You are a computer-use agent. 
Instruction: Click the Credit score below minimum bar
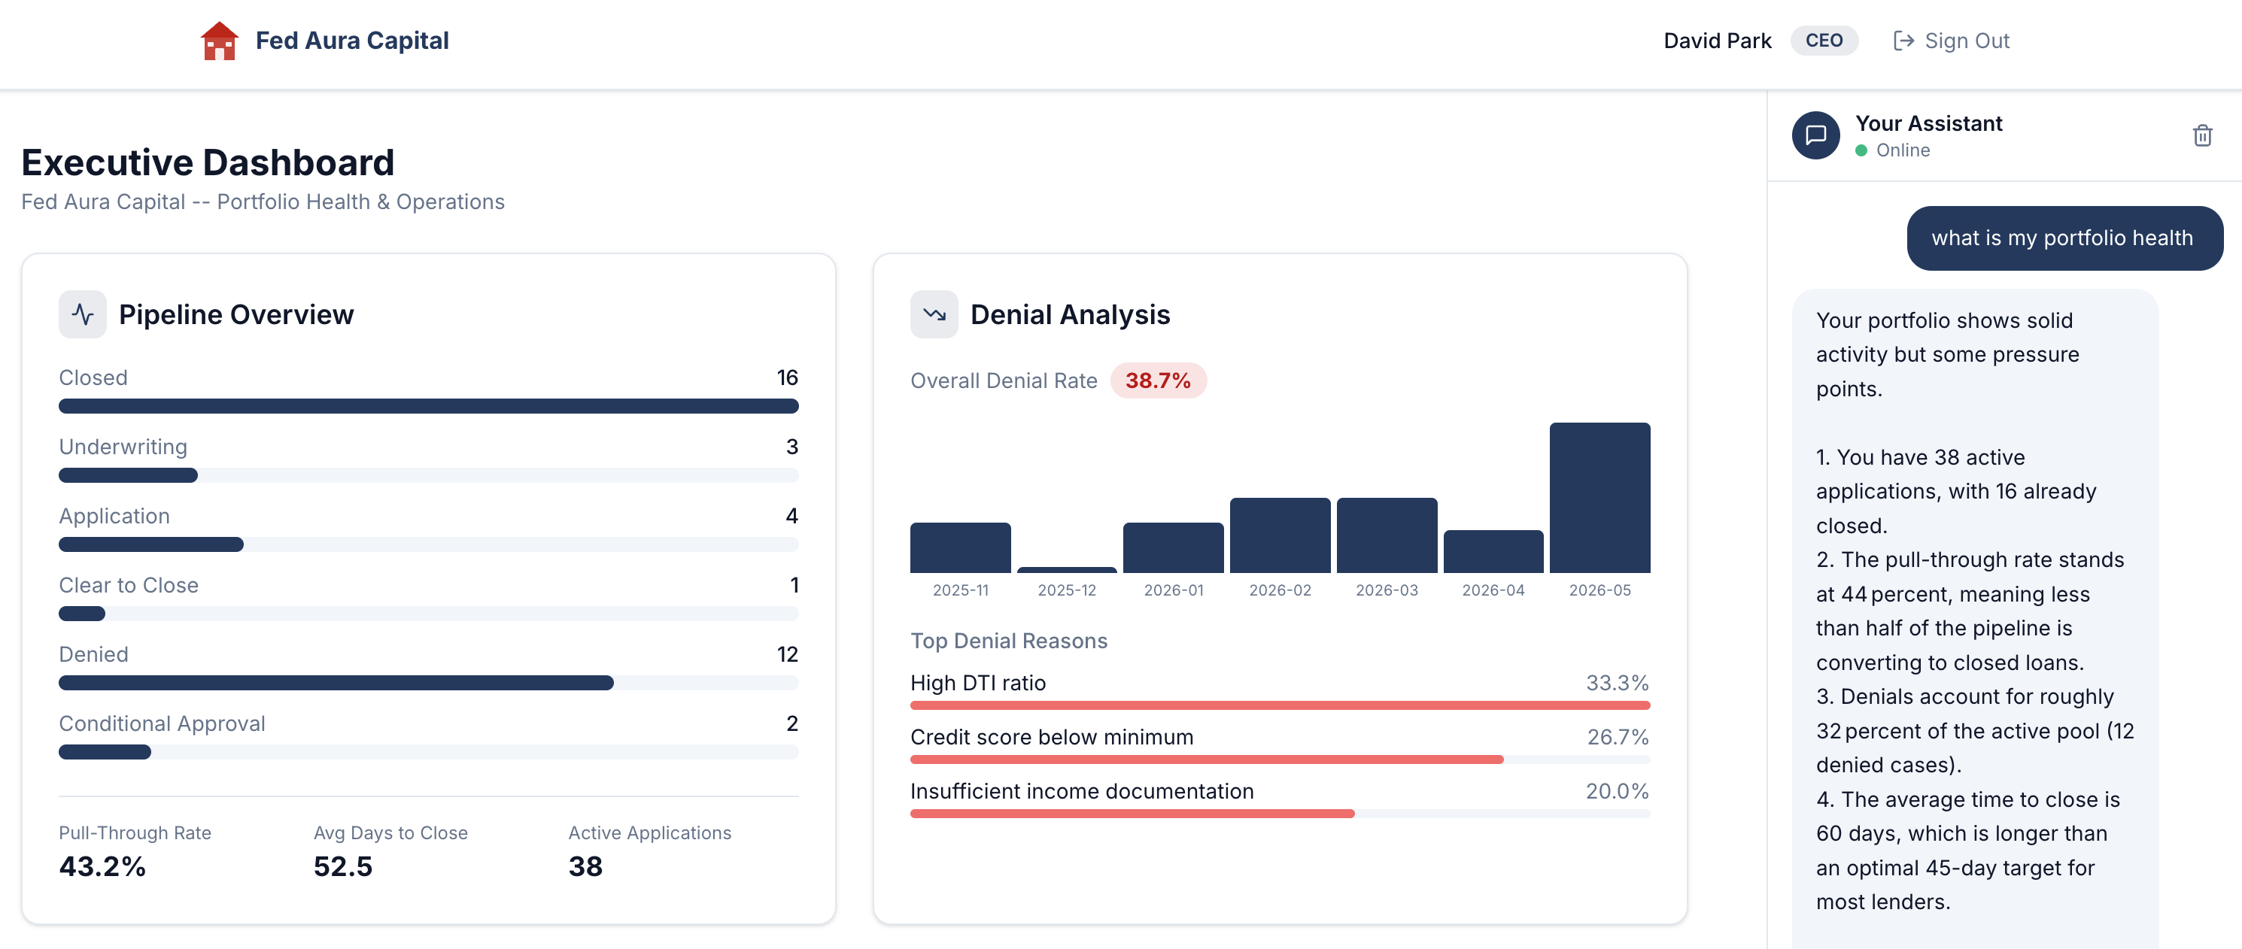[x=1206, y=760]
